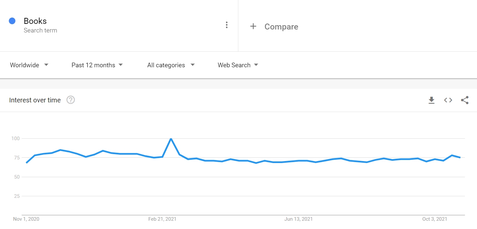
Task: Click the Compare label to add another term
Action: pos(281,27)
